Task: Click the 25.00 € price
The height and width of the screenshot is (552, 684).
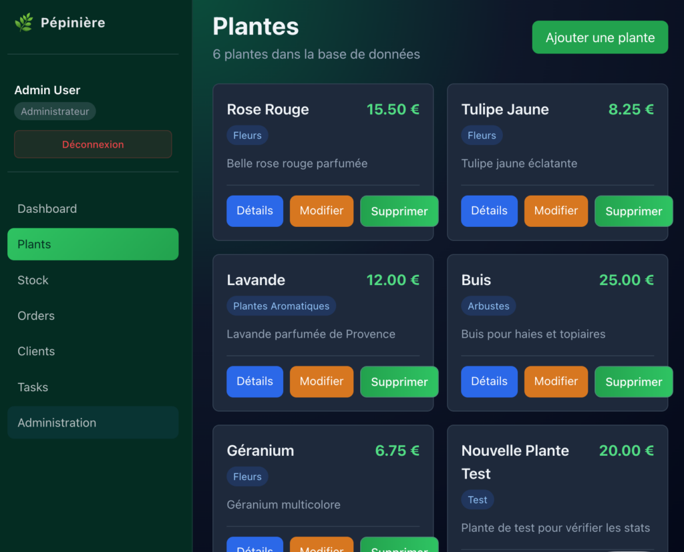Action: (x=627, y=280)
